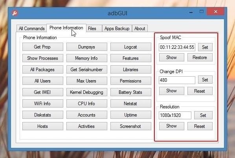Open Logcat output
Viewport: 235px width, 158px height.
[131, 47]
